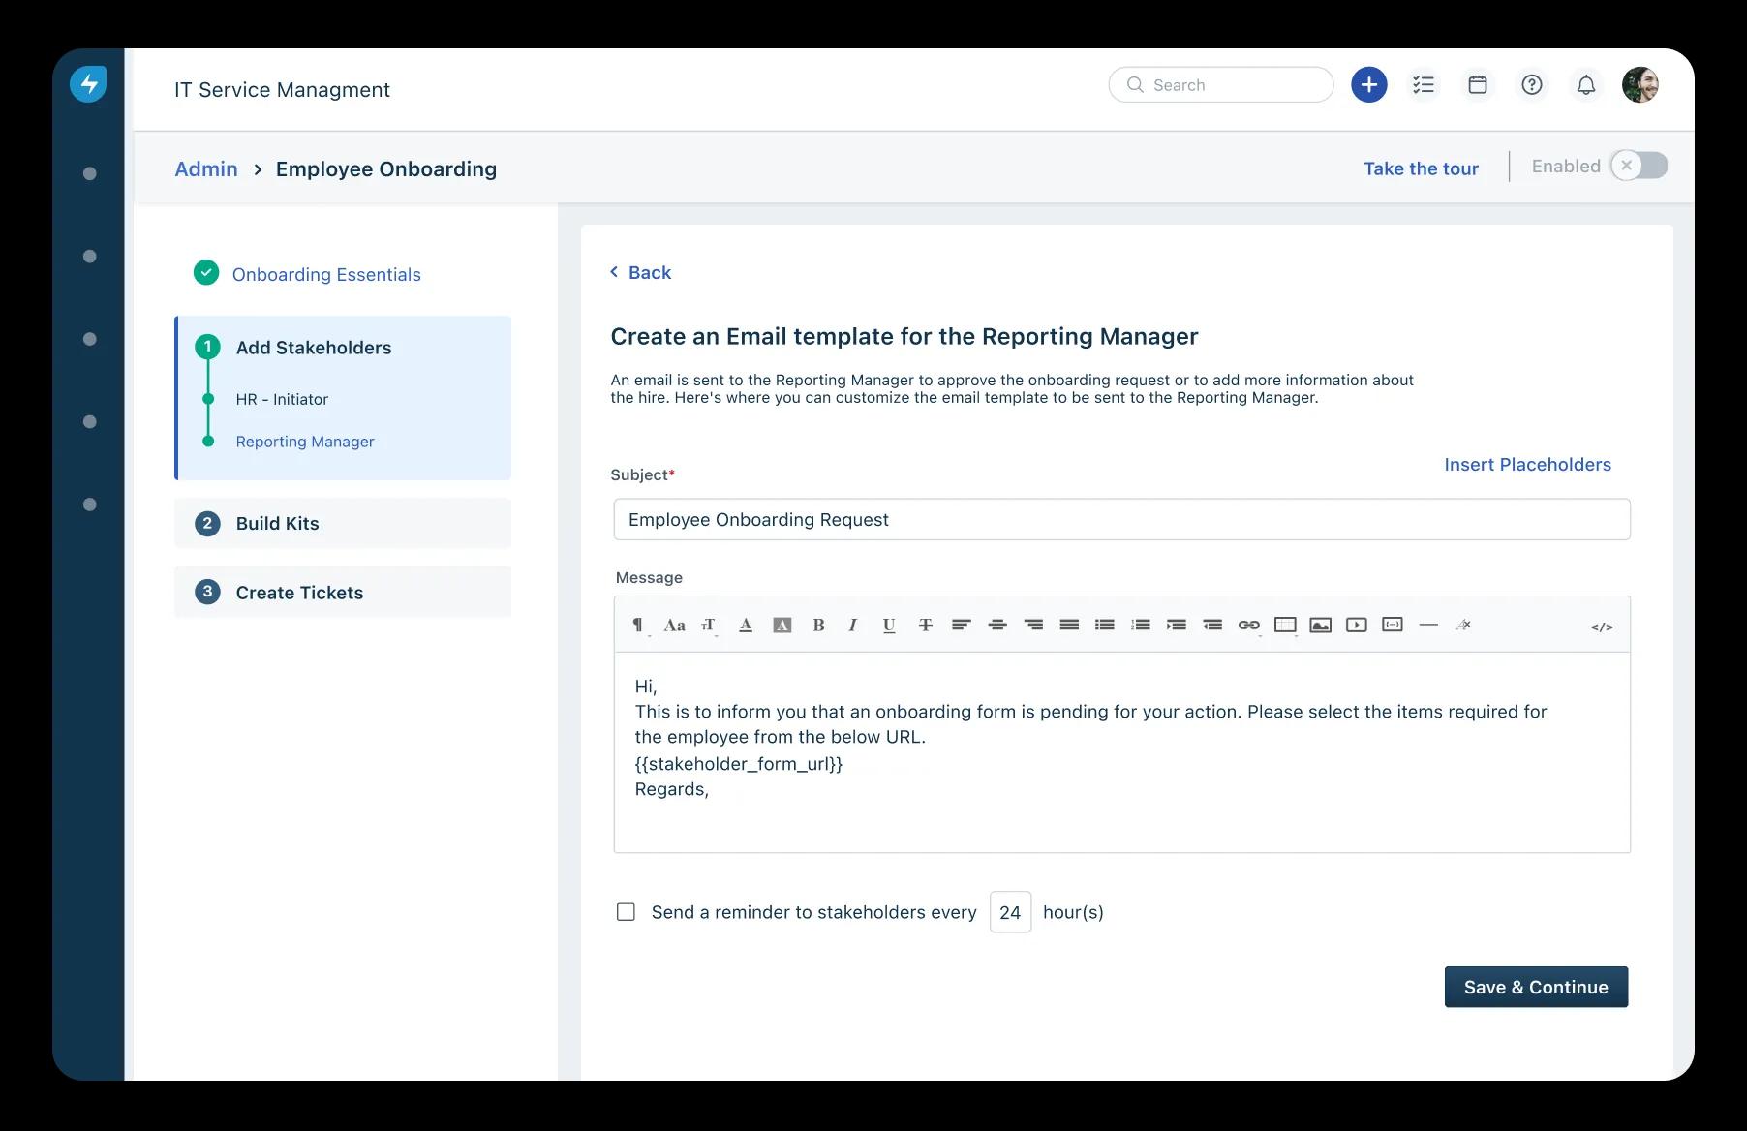Image resolution: width=1747 pixels, height=1131 pixels.
Task: Select Add Stakeholders step
Action: [314, 348]
